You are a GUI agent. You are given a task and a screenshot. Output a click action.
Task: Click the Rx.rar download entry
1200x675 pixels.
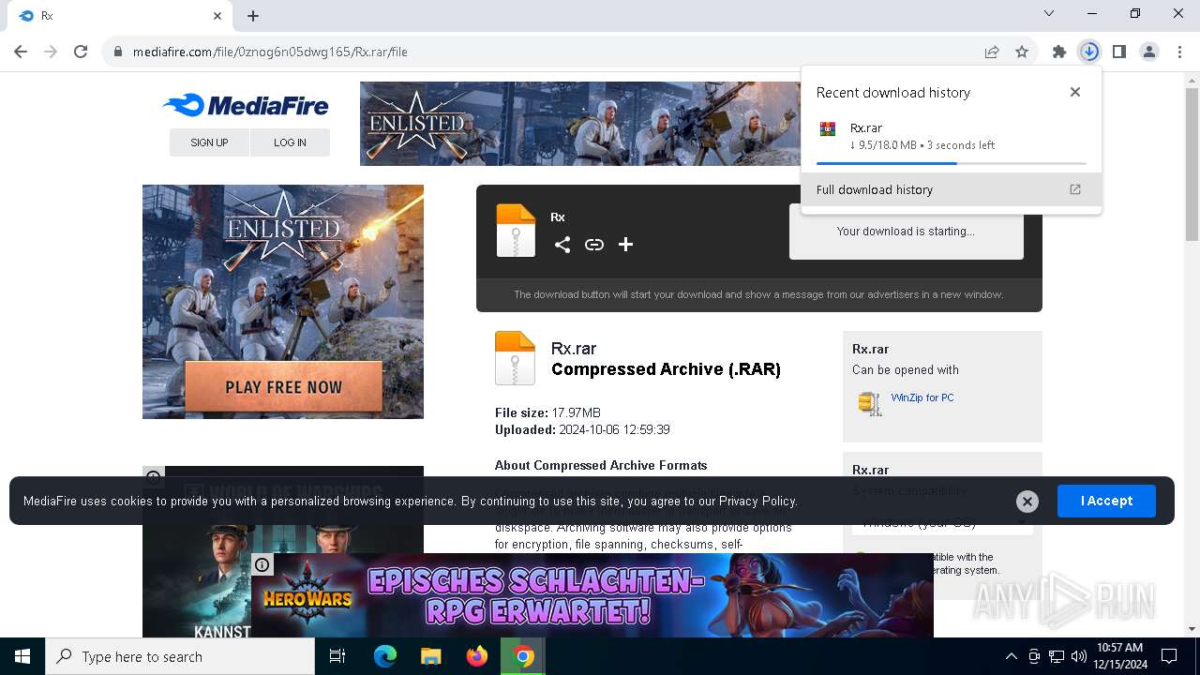951,137
